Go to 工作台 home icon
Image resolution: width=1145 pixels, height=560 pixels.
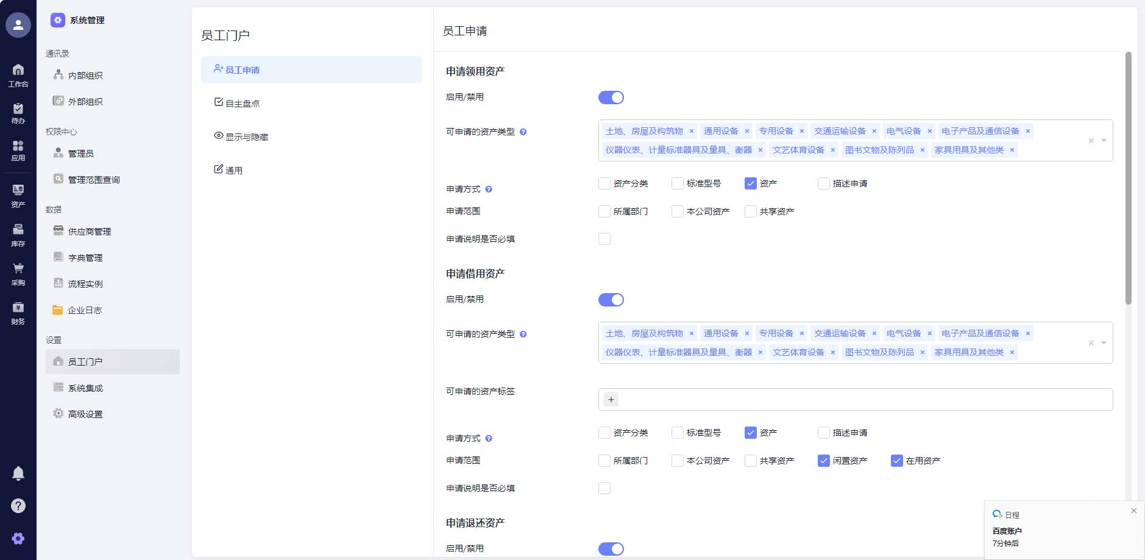tap(18, 76)
